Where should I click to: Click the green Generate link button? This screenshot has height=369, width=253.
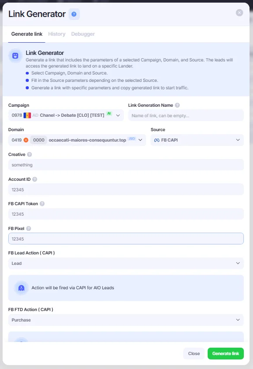pos(226,353)
